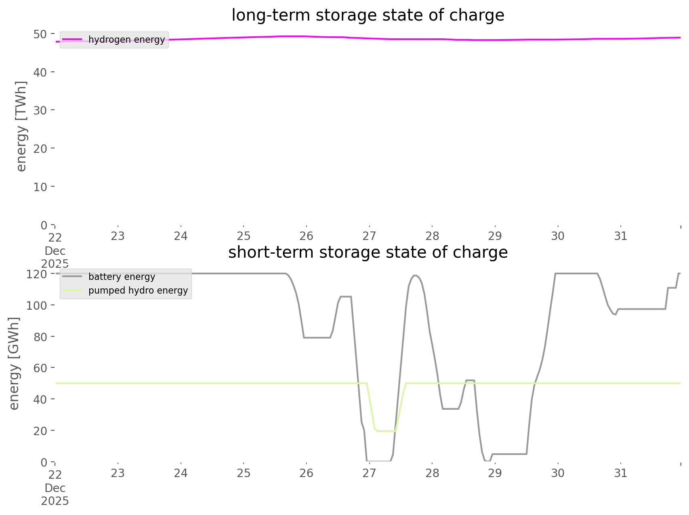This screenshot has height=515, width=689.
Task: Click the 50 tick label on the TWh axis
Action: (x=40, y=34)
